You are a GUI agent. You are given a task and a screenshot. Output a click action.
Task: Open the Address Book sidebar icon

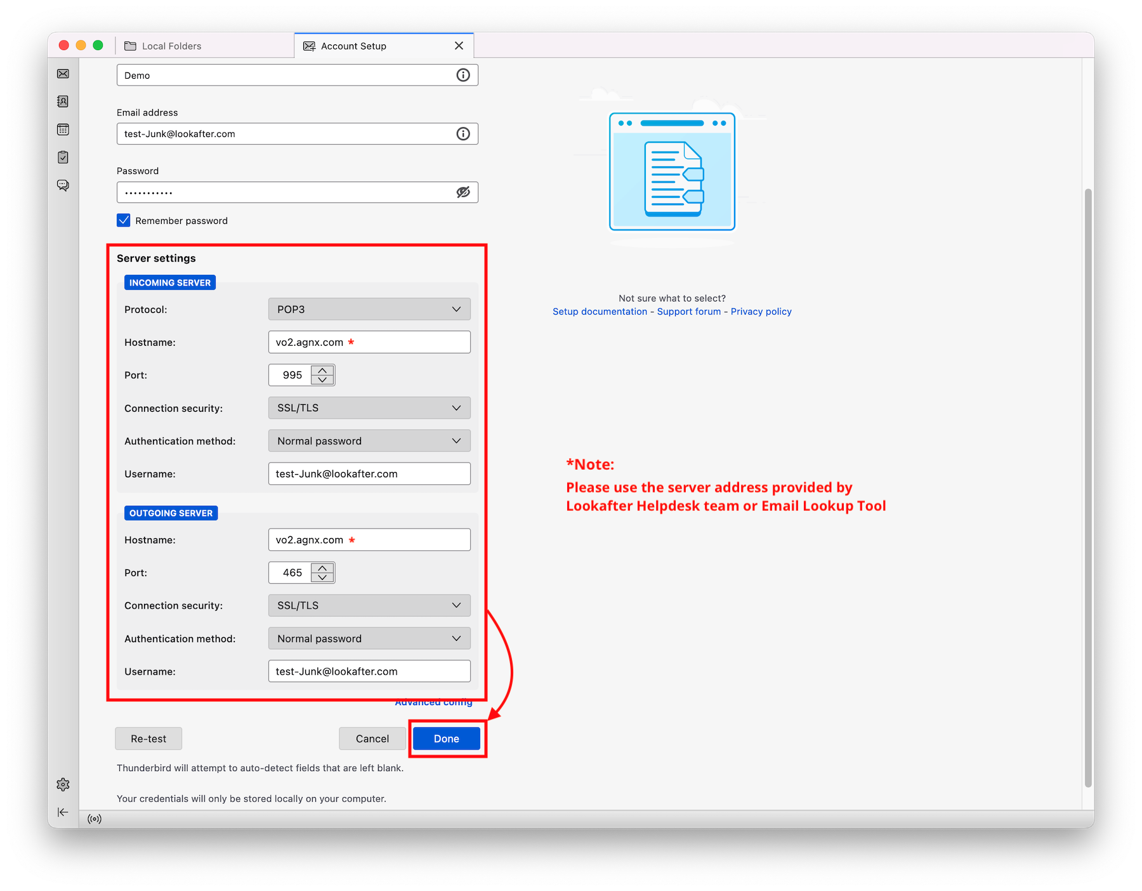[63, 102]
